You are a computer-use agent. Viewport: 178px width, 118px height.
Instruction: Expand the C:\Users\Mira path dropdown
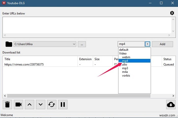tap(74, 44)
